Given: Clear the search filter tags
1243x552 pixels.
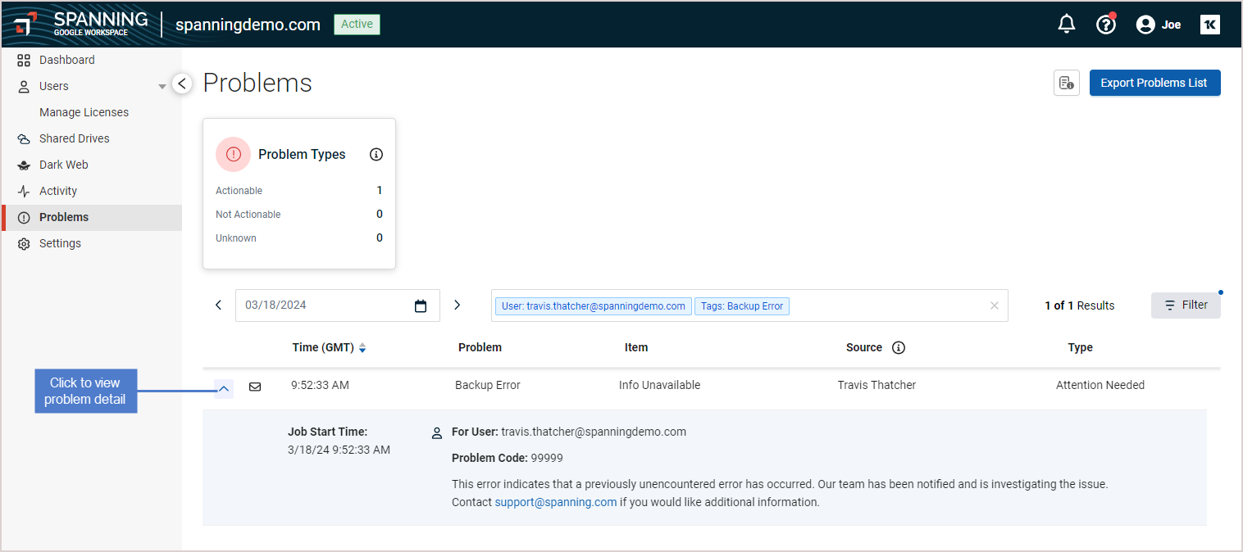Looking at the screenshot, I should [994, 305].
